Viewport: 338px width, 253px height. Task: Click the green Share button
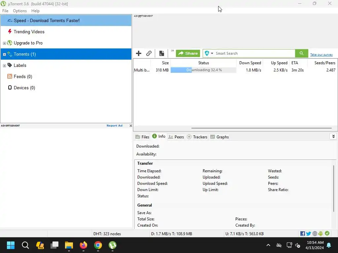pyautogui.click(x=188, y=53)
